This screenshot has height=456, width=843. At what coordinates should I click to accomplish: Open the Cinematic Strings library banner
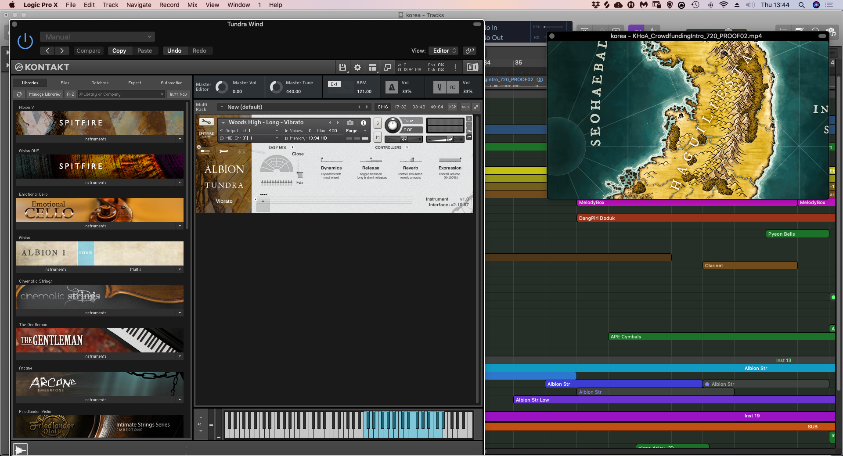[100, 297]
